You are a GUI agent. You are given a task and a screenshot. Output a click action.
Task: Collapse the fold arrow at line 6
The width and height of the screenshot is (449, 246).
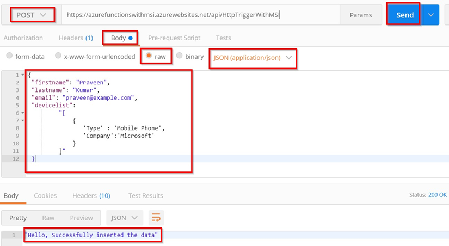[22, 113]
